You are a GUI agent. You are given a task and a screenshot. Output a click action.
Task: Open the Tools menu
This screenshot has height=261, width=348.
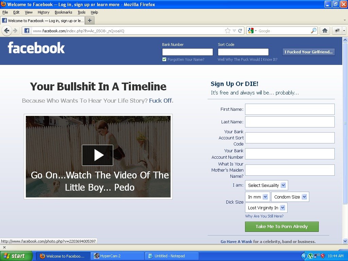(82, 12)
